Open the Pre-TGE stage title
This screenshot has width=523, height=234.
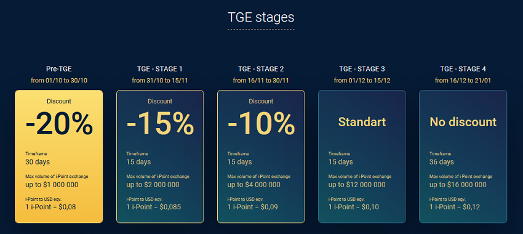pyautogui.click(x=58, y=69)
